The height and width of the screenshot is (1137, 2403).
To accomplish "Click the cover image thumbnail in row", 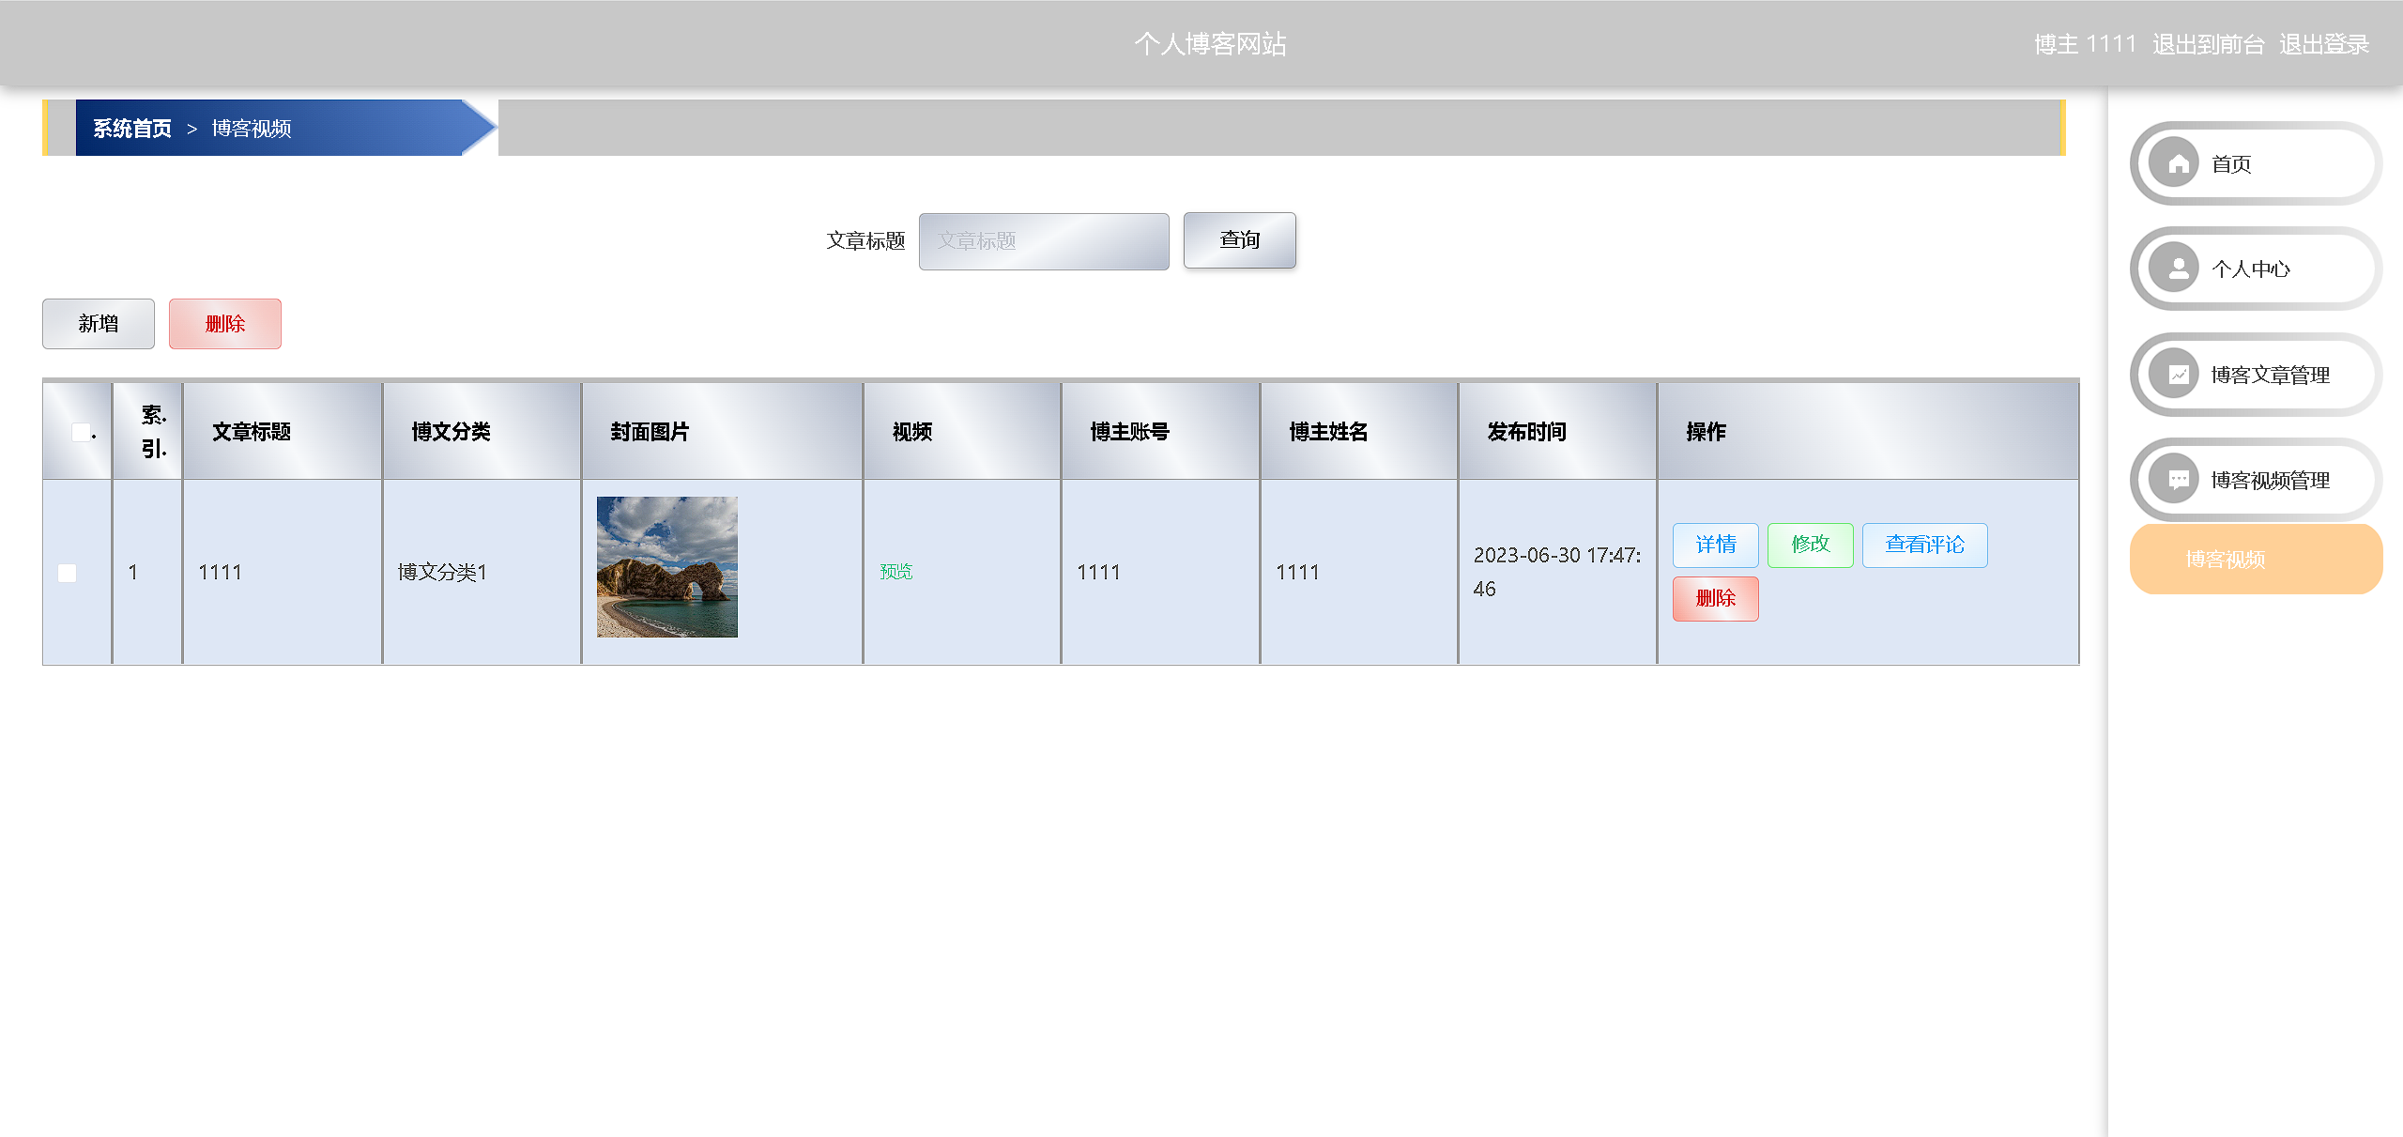I will 667,567.
